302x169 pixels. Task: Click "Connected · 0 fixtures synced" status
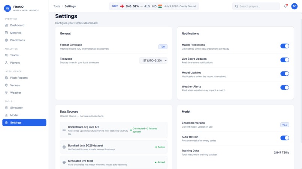tap(145, 130)
